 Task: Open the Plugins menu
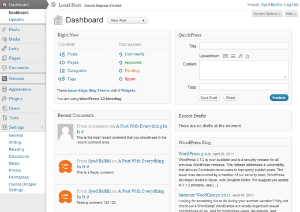16,99
